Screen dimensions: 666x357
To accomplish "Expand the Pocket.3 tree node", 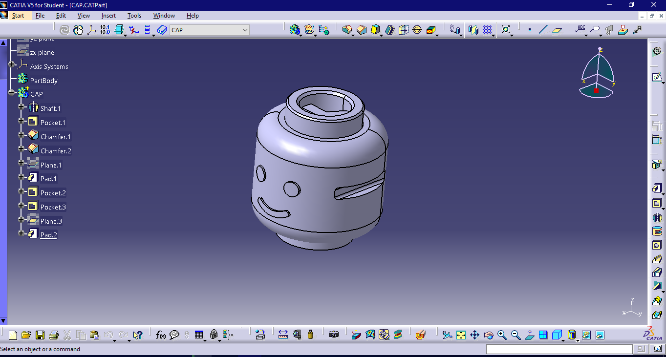I will tap(21, 205).
